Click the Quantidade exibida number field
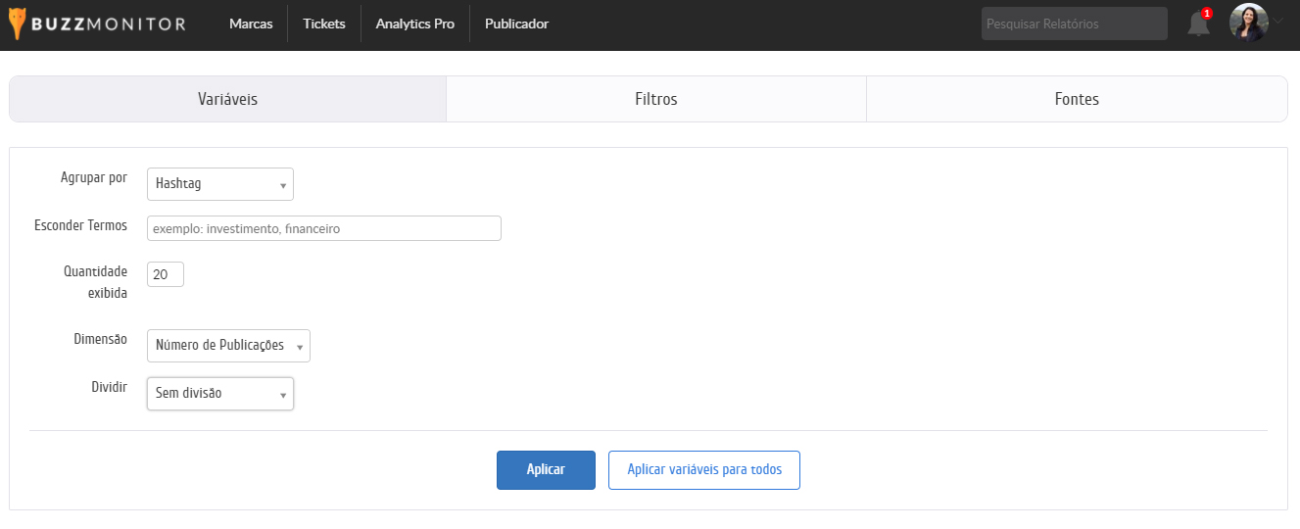1300x529 pixels. (165, 275)
